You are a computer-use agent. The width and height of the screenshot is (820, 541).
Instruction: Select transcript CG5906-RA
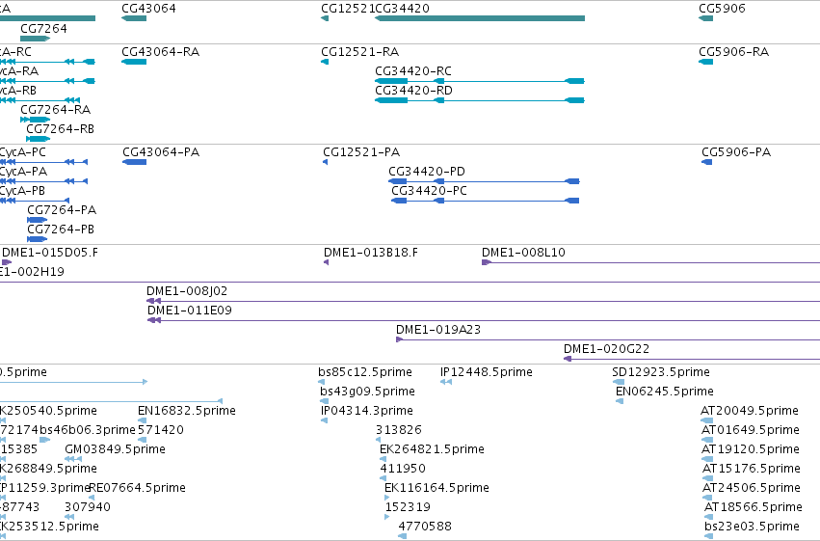(x=733, y=52)
